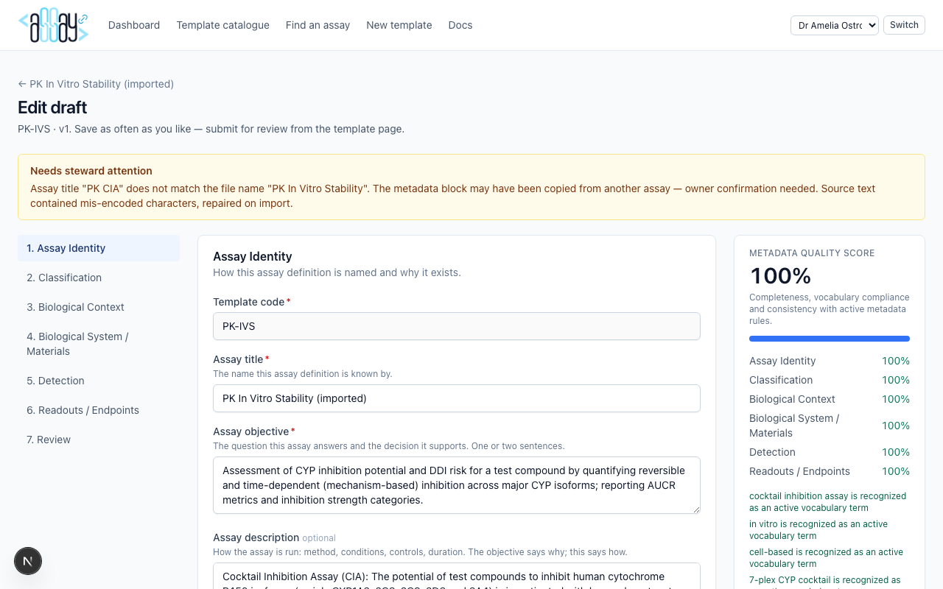Viewport: 943px width, 589px height.
Task: Click the 'Assay Identity' score row
Action: coord(830,361)
